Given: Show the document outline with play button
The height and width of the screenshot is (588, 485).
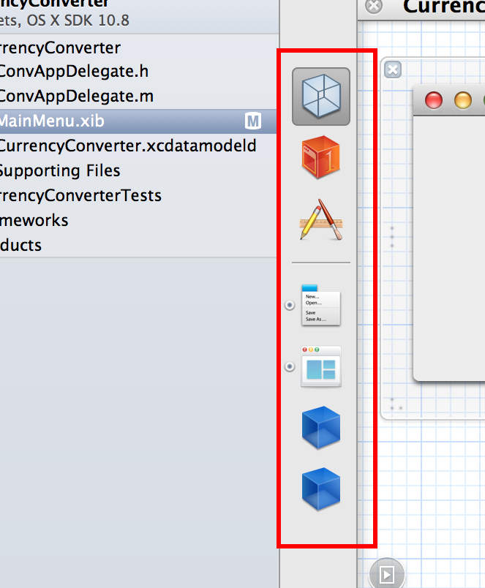Looking at the screenshot, I should tap(387, 574).
